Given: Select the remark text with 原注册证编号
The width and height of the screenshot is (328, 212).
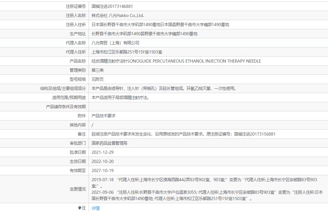Looking at the screenshot, I should point(183,134).
